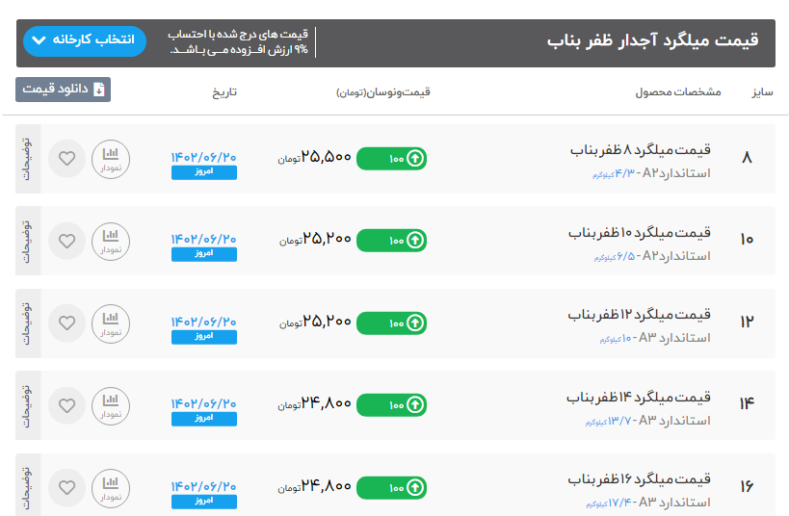Viewport: 789px width, 516px height.
Task: Open chart icon for size 10 rebar
Action: click(110, 241)
